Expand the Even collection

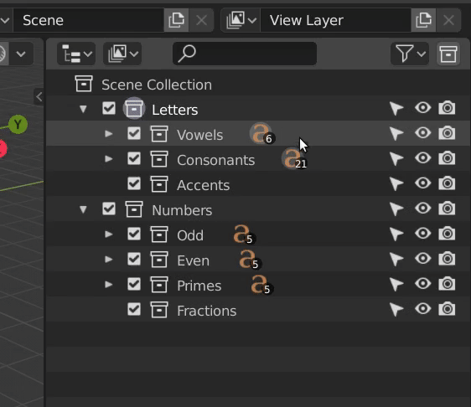pos(108,260)
